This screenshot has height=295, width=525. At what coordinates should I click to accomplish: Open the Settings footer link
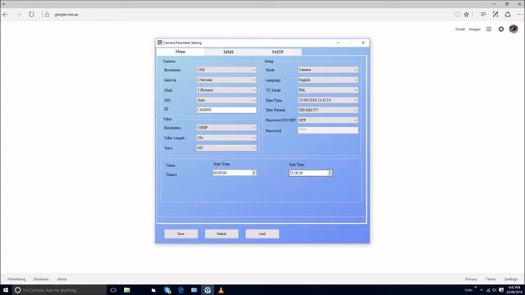coord(511,279)
